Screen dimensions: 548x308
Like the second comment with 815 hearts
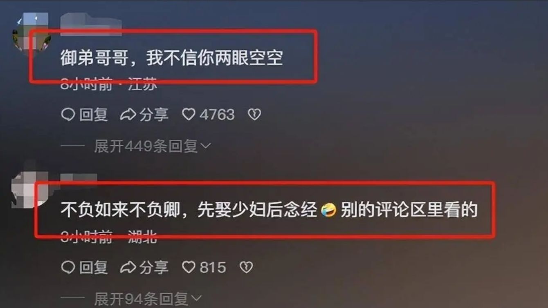click(x=189, y=268)
